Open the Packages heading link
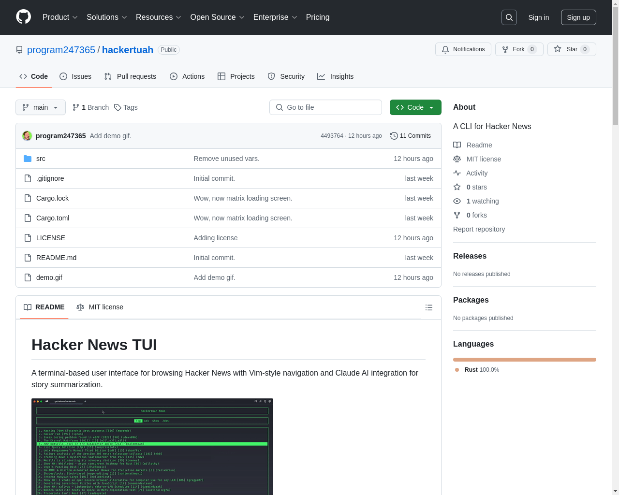 [x=471, y=300]
